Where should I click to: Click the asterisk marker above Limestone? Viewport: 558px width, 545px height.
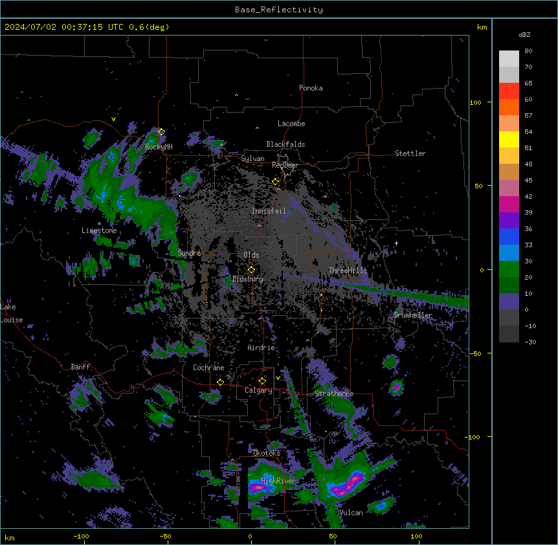pyautogui.click(x=99, y=224)
